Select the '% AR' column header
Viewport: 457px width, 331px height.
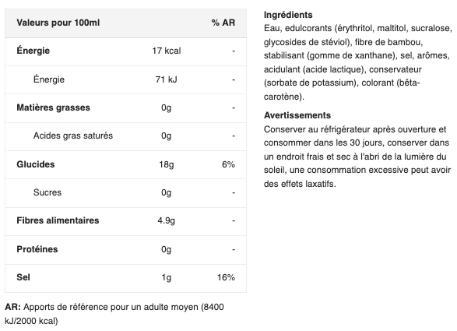click(x=223, y=23)
